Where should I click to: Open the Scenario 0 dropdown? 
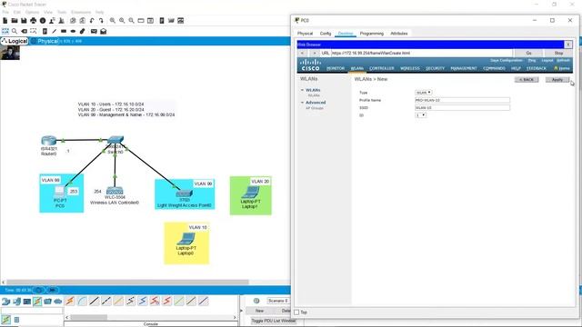[x=277, y=301]
